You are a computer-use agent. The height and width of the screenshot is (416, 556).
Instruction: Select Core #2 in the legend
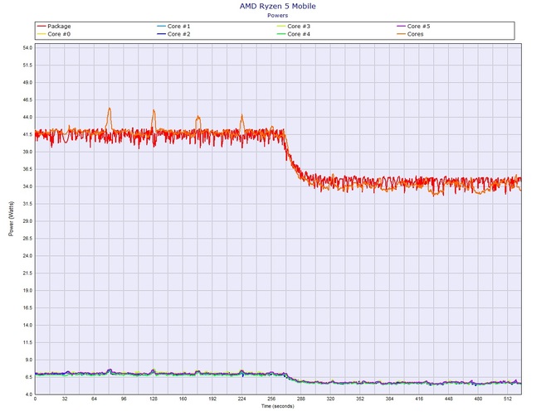[173, 34]
